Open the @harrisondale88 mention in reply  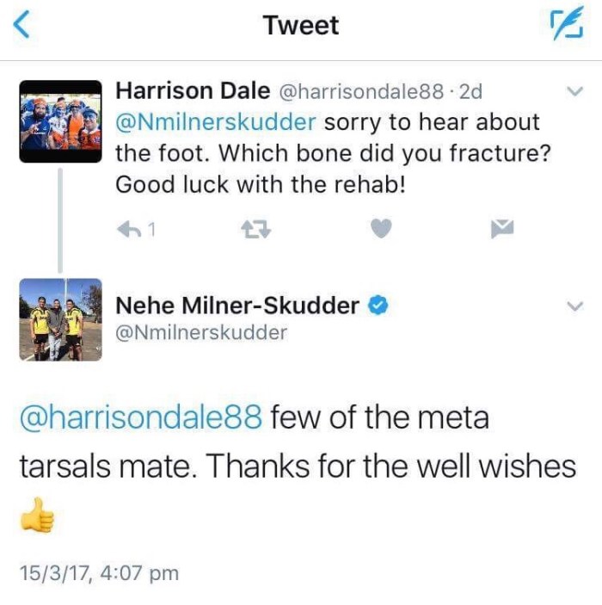(x=139, y=418)
